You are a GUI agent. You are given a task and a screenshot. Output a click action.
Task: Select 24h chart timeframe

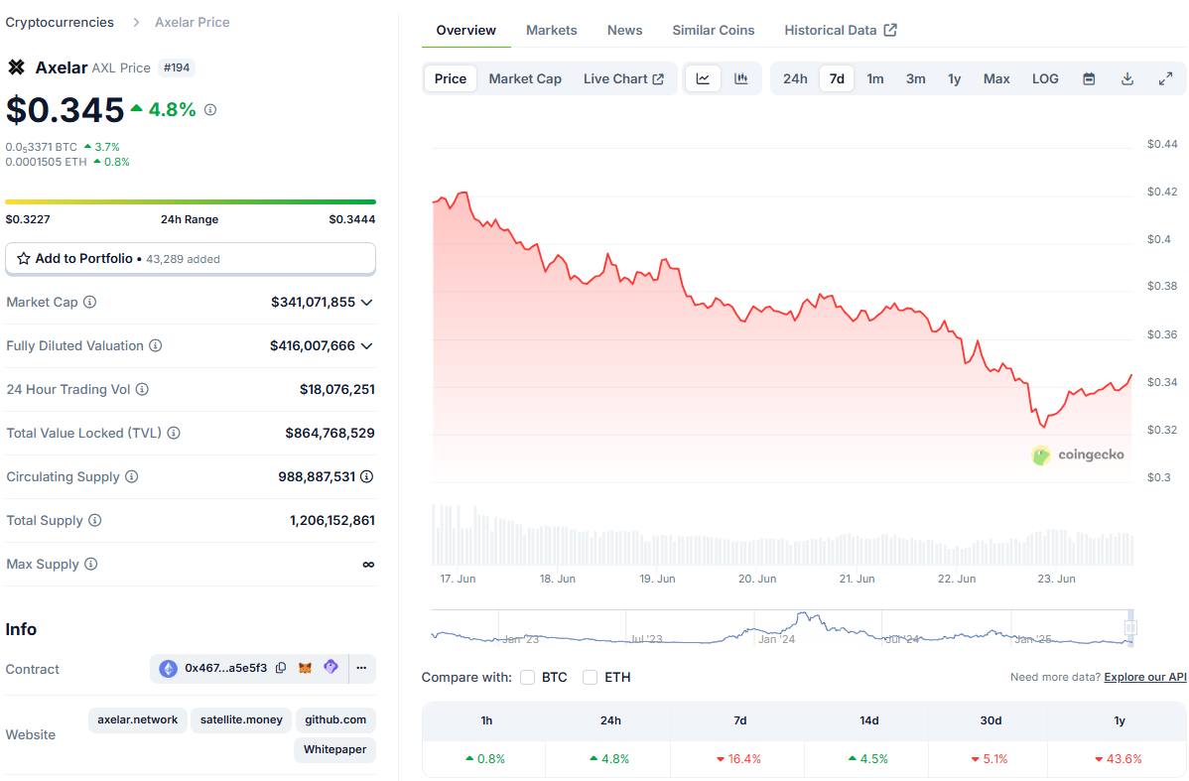pos(795,78)
